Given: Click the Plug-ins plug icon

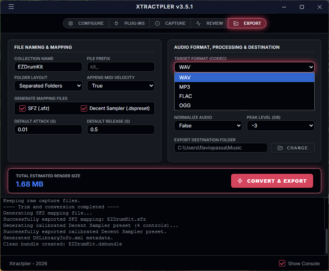Looking at the screenshot, I should [116, 23].
